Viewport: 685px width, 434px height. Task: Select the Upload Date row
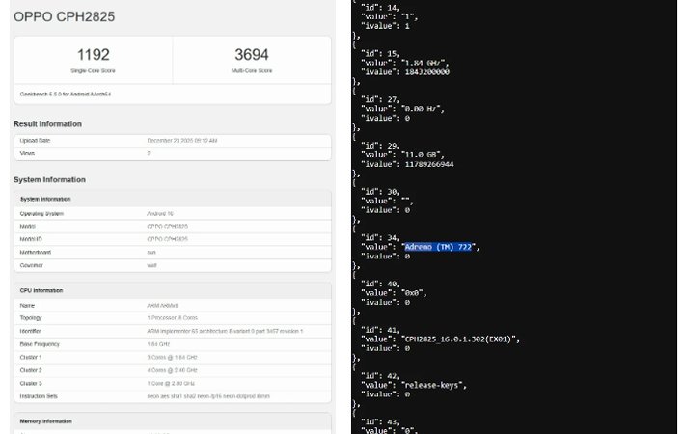tap(172, 141)
